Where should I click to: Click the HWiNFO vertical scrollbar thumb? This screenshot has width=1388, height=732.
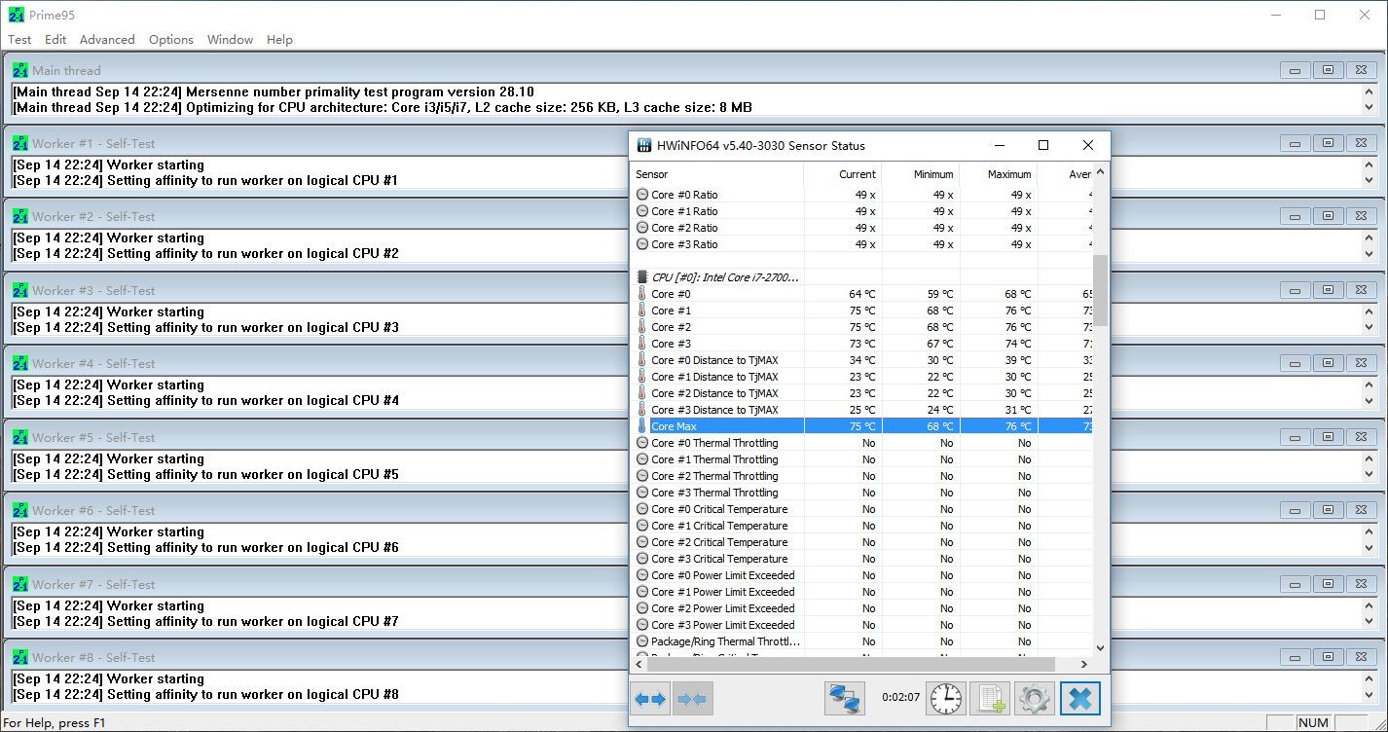(1100, 290)
